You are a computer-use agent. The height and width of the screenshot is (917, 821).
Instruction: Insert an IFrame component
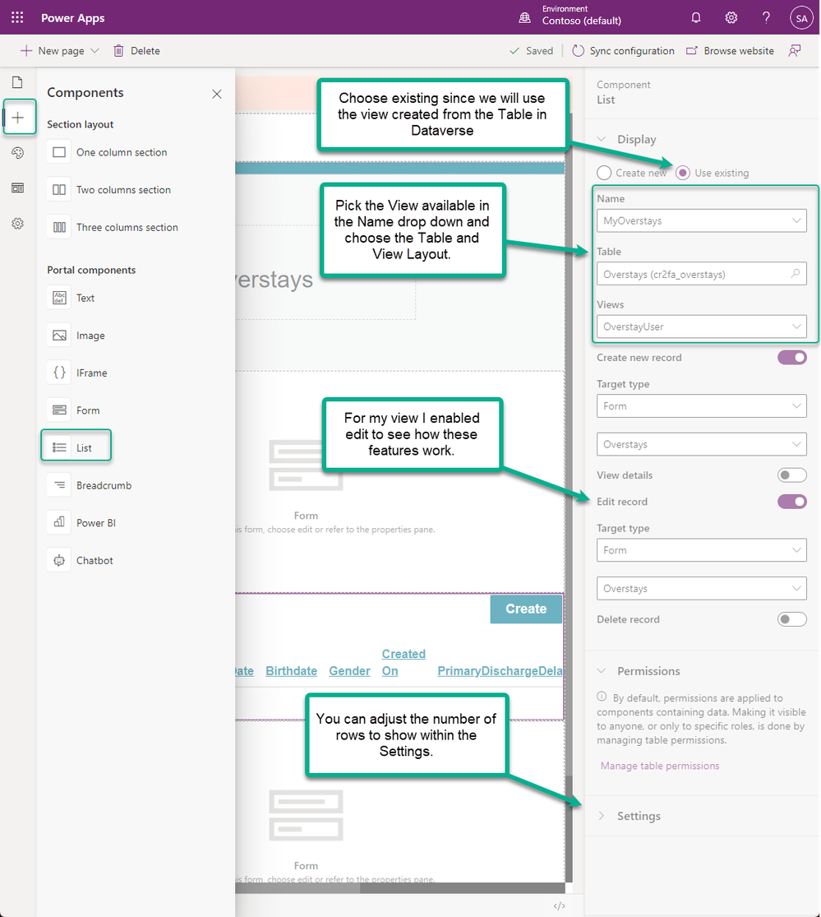point(78,373)
